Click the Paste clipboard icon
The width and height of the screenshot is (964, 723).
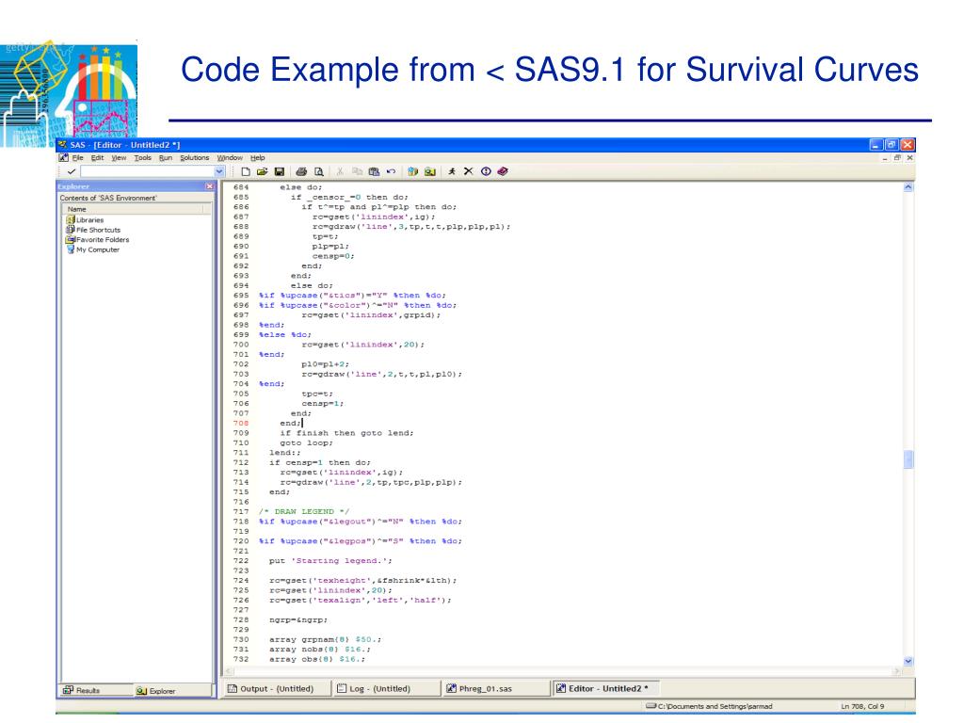click(374, 171)
